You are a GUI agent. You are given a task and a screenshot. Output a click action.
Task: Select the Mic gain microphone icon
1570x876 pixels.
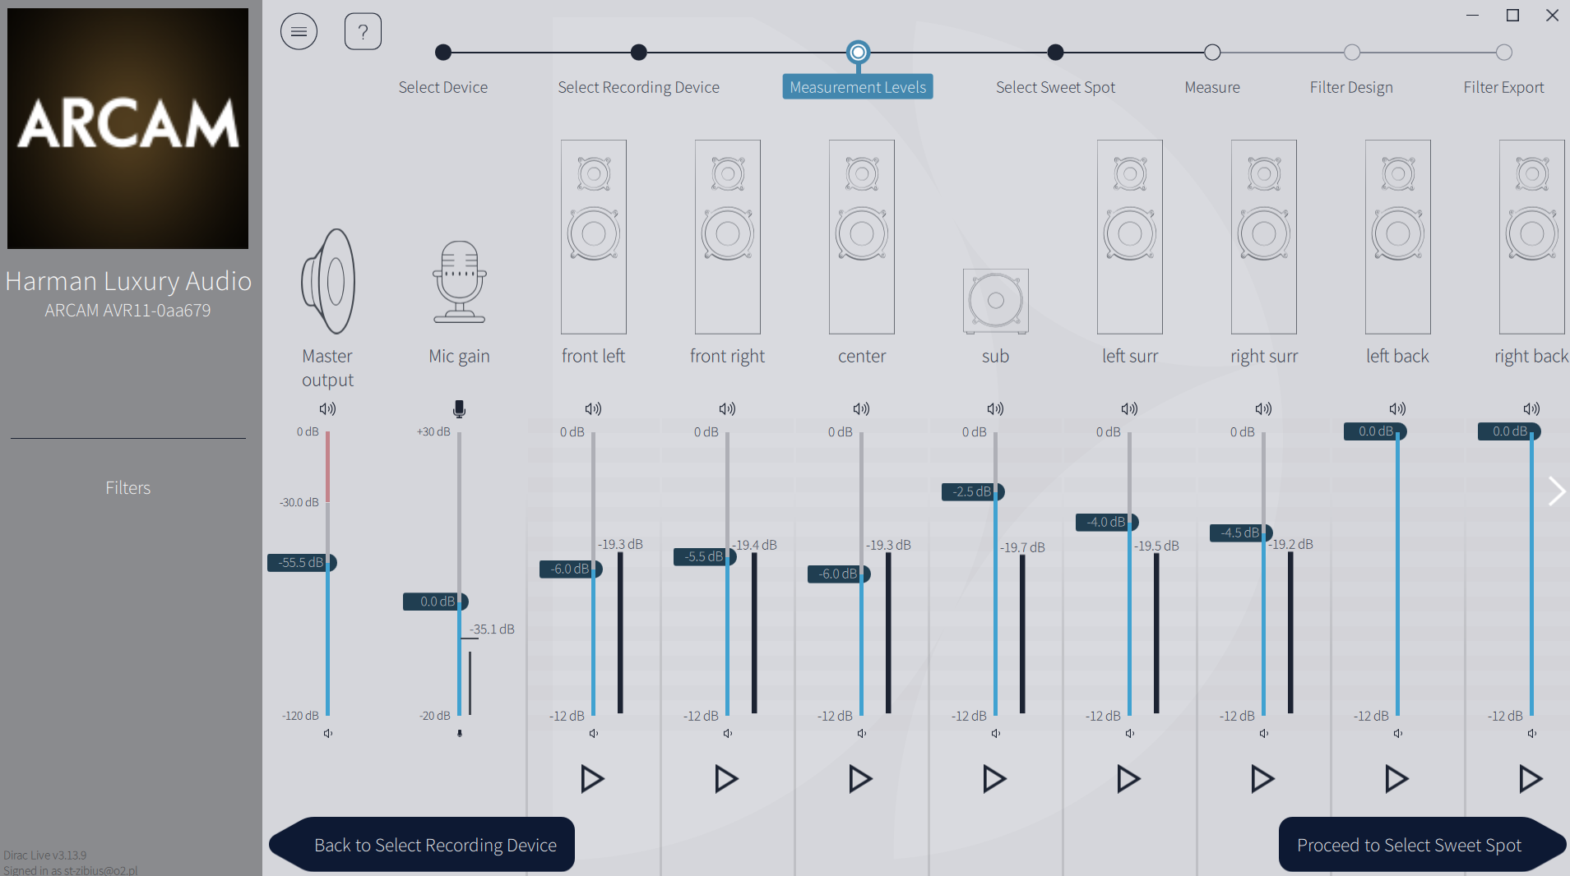(x=459, y=282)
